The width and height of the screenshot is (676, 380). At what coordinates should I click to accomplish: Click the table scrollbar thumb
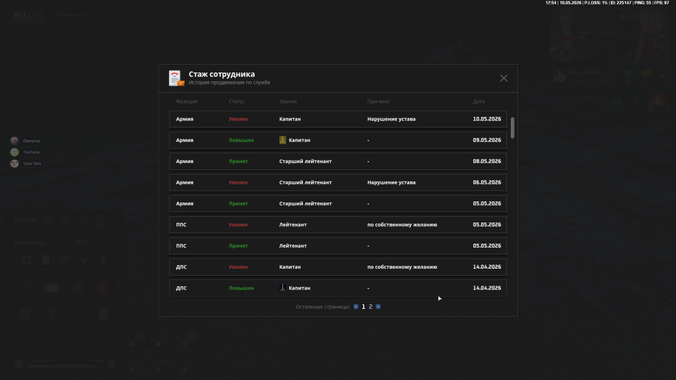coord(512,128)
